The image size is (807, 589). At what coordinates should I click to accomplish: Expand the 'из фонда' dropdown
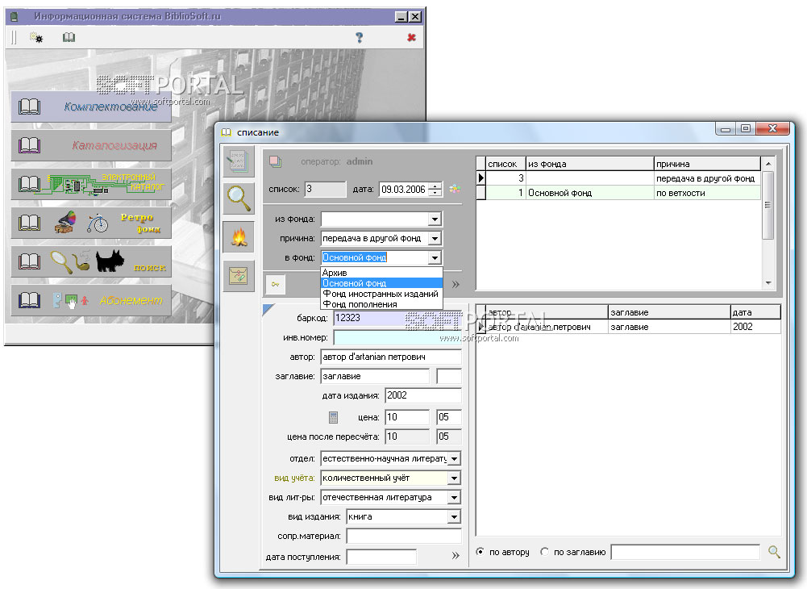[x=435, y=219]
